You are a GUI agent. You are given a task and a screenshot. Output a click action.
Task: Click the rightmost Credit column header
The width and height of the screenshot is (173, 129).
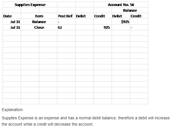click(x=136, y=16)
